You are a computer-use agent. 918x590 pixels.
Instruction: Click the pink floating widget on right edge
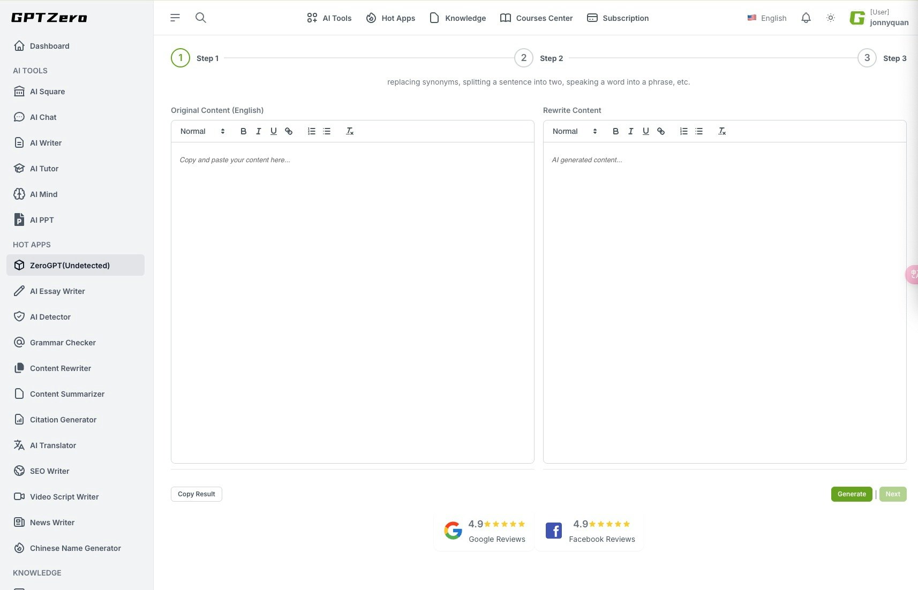[x=912, y=274]
